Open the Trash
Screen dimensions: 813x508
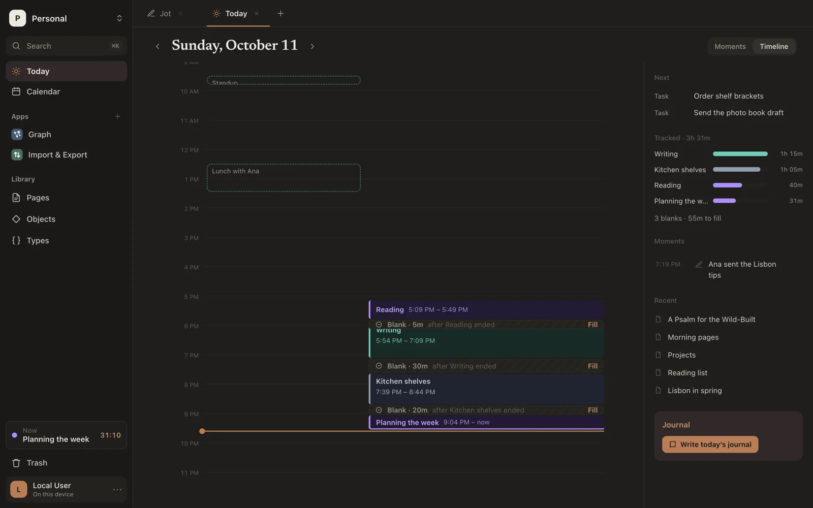(66, 463)
